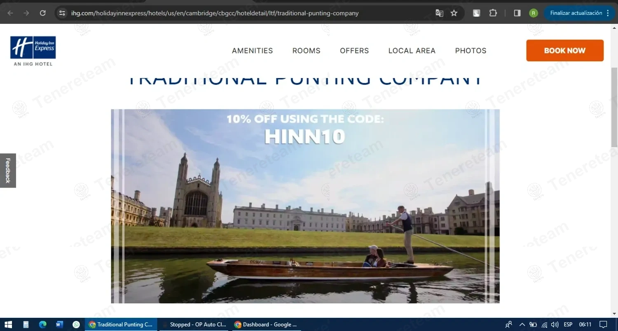The width and height of the screenshot is (618, 331).
Task: Go to the ROOMS navigation item
Action: (307, 51)
